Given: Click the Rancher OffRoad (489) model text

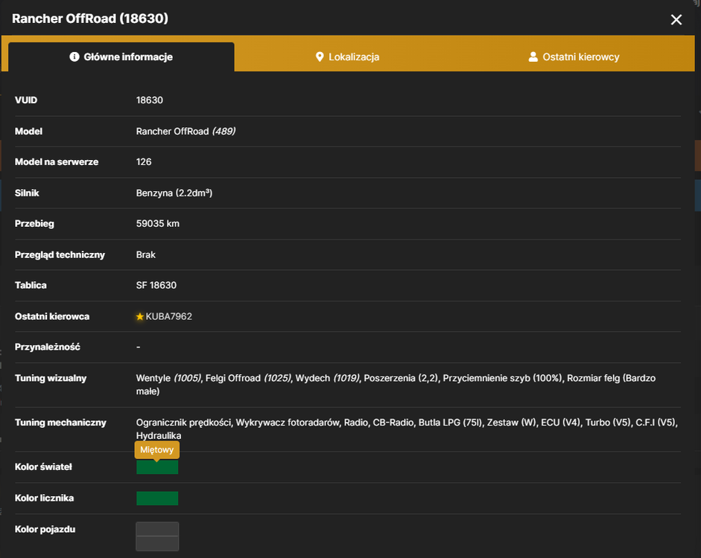Looking at the screenshot, I should coord(186,131).
